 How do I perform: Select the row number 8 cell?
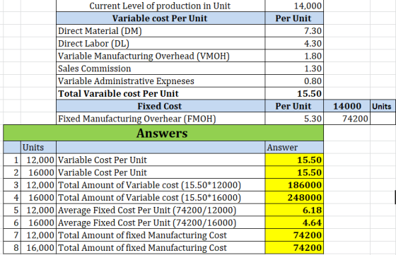[12, 248]
